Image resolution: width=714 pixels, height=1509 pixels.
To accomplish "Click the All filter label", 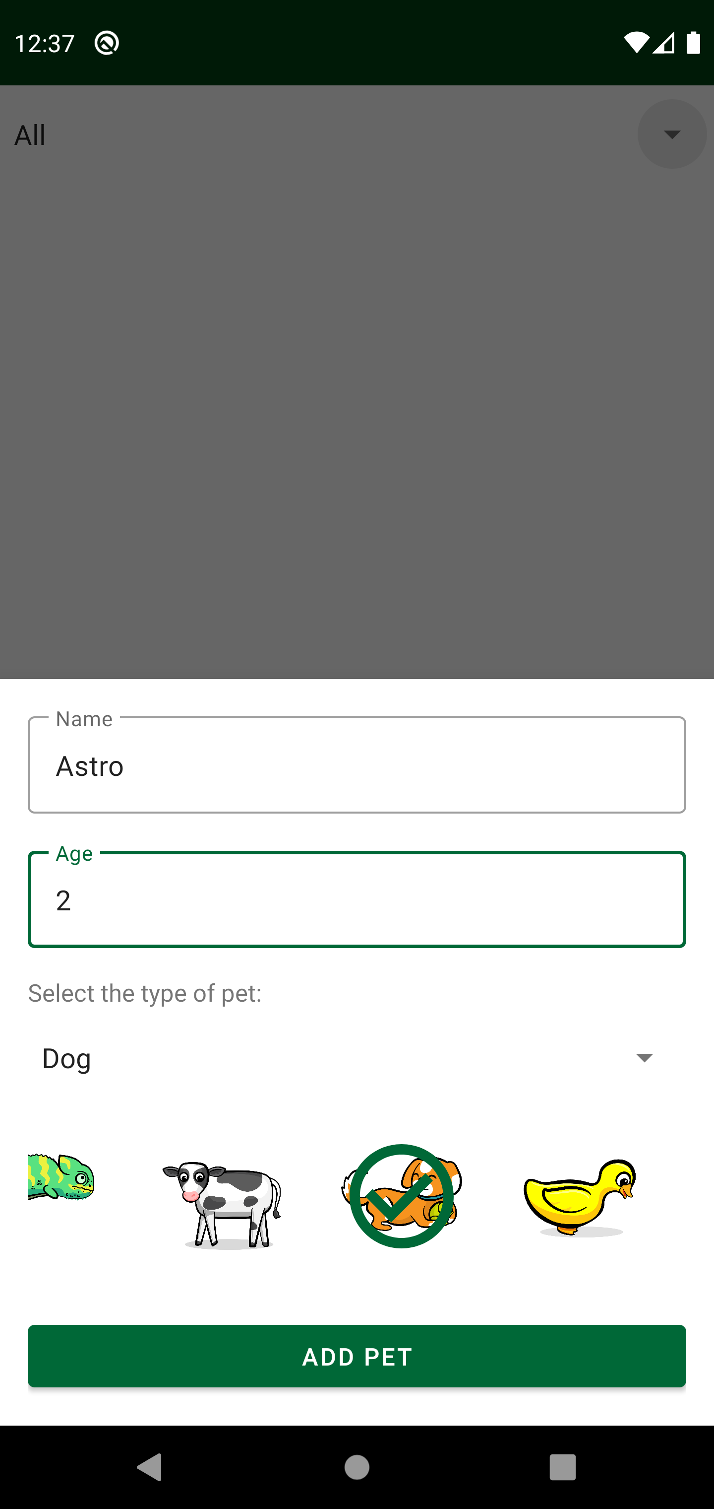I will coord(30,136).
